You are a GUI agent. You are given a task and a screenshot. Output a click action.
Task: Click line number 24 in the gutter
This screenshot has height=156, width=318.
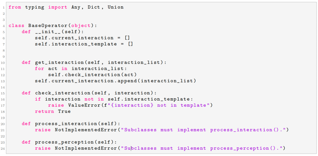click(4, 149)
